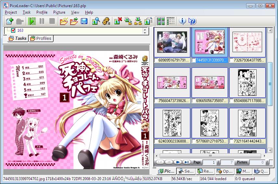Save project with the floppy disk icon
This screenshot has height=184, width=278.
coord(84,21)
